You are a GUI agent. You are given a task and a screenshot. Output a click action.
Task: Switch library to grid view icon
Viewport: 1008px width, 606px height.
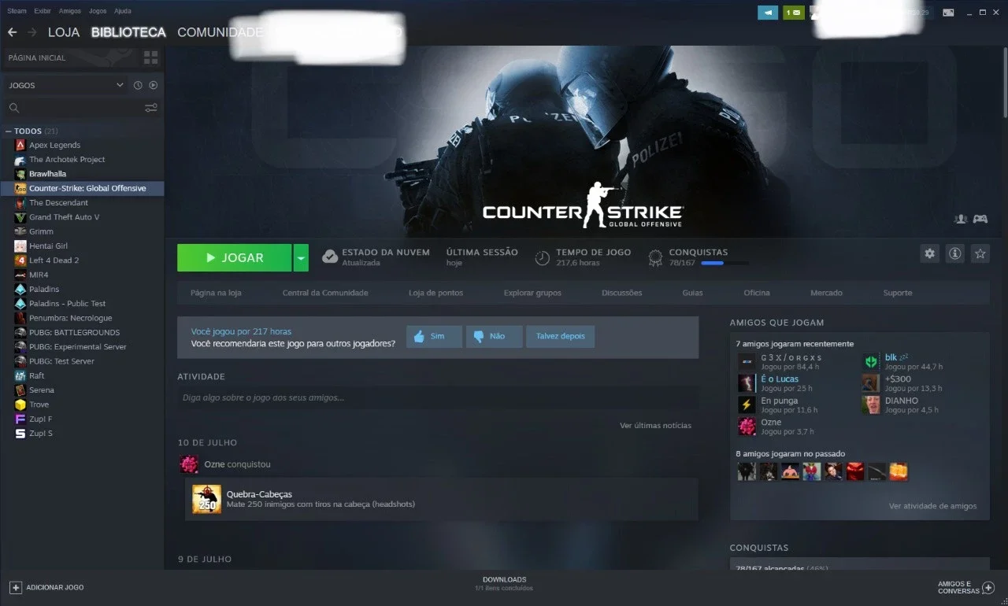pyautogui.click(x=150, y=57)
